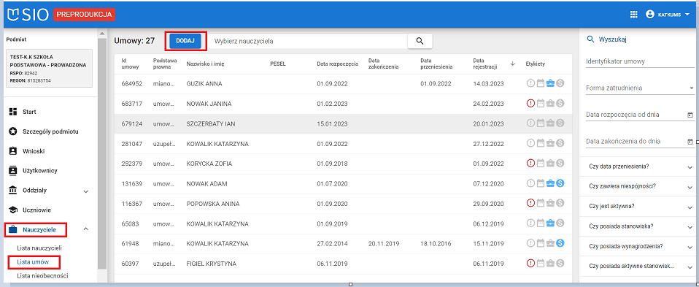Expand the Oddziały submenu chevron
The width and height of the screenshot is (699, 287).
pyautogui.click(x=86, y=191)
